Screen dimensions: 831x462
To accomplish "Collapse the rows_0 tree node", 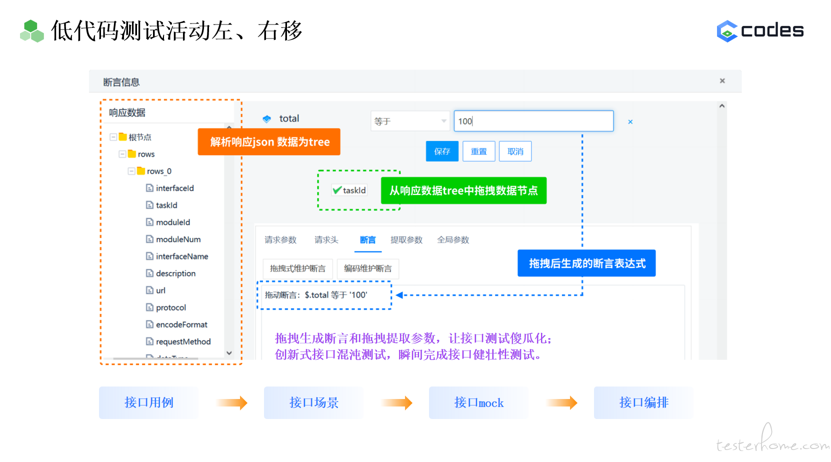I will coord(131,171).
